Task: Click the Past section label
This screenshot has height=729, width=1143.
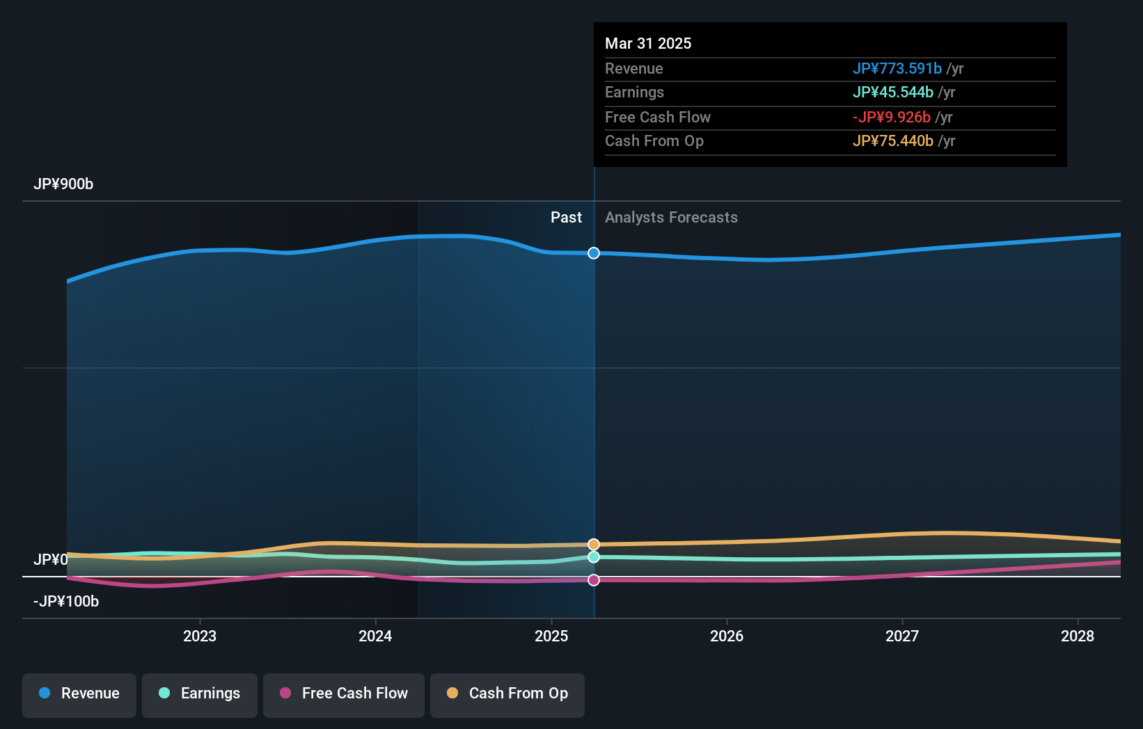Action: [566, 217]
